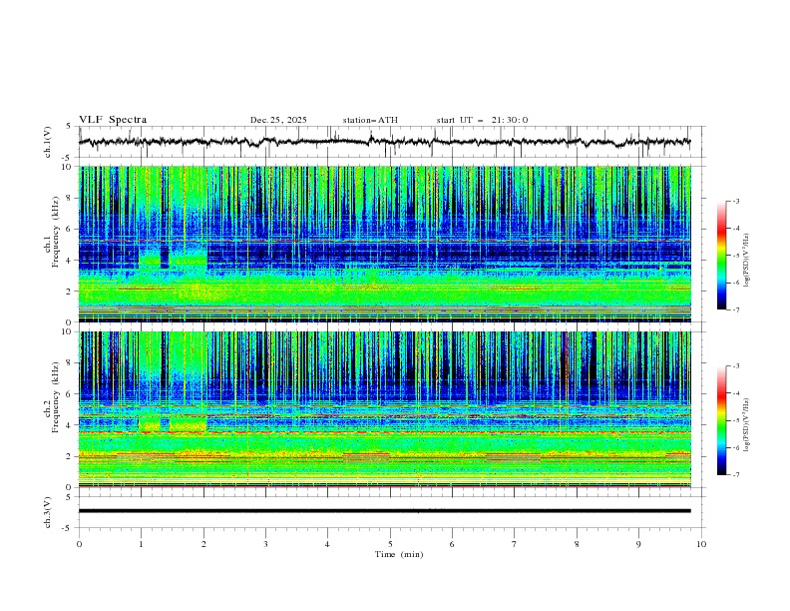Click time axis tick label '5'
This screenshot has width=790, height=611.
tap(390, 544)
